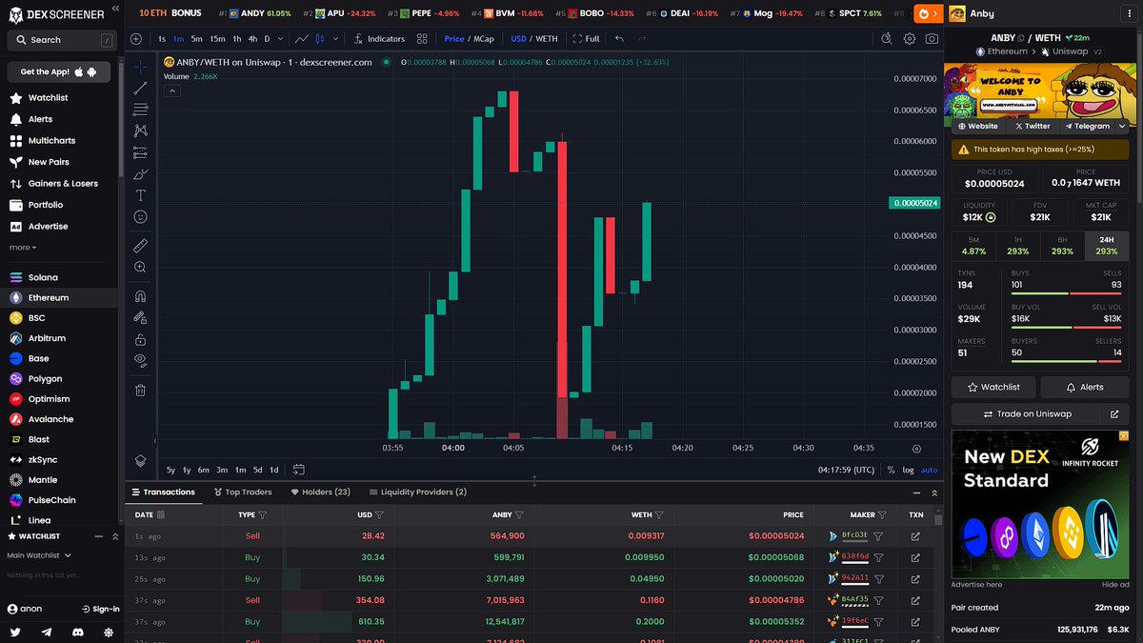Select the brush drawing tool
1143x643 pixels.
(x=140, y=174)
